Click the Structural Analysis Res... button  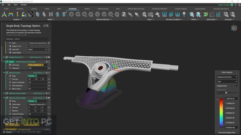[x=228, y=132]
